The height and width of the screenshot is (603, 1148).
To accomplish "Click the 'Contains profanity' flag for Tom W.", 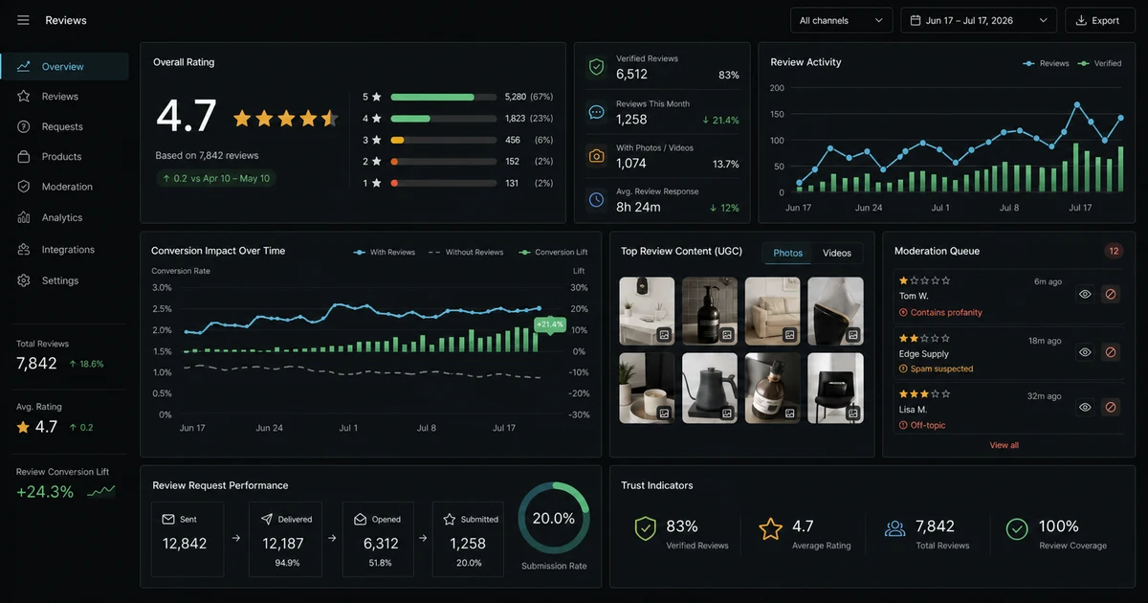I will click(940, 312).
